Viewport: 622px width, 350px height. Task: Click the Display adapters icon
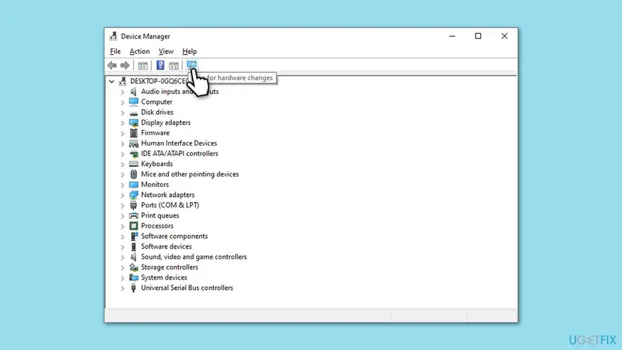click(134, 122)
